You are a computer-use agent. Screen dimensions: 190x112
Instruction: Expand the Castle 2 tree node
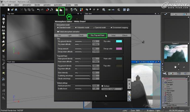tap(163, 97)
